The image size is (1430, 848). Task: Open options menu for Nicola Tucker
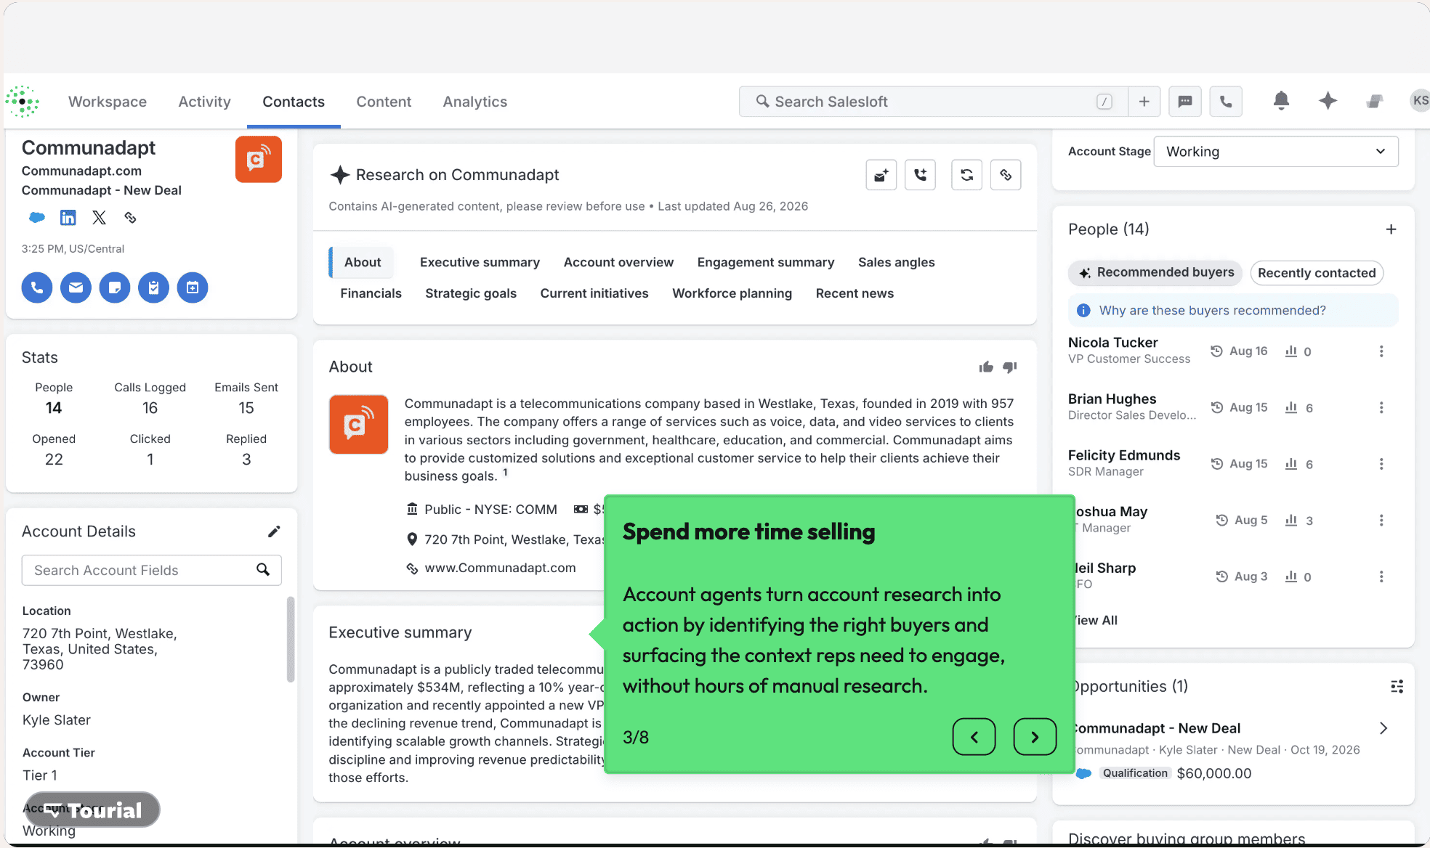pyautogui.click(x=1381, y=351)
